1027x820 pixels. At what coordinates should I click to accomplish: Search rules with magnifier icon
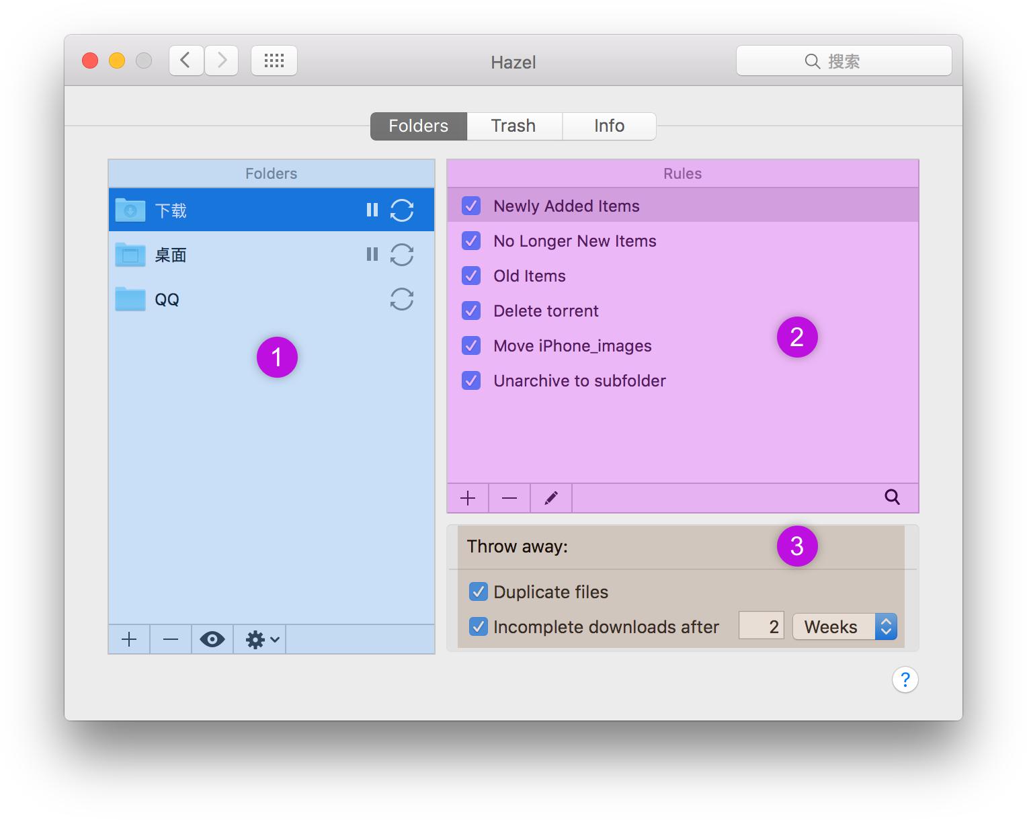(x=892, y=497)
